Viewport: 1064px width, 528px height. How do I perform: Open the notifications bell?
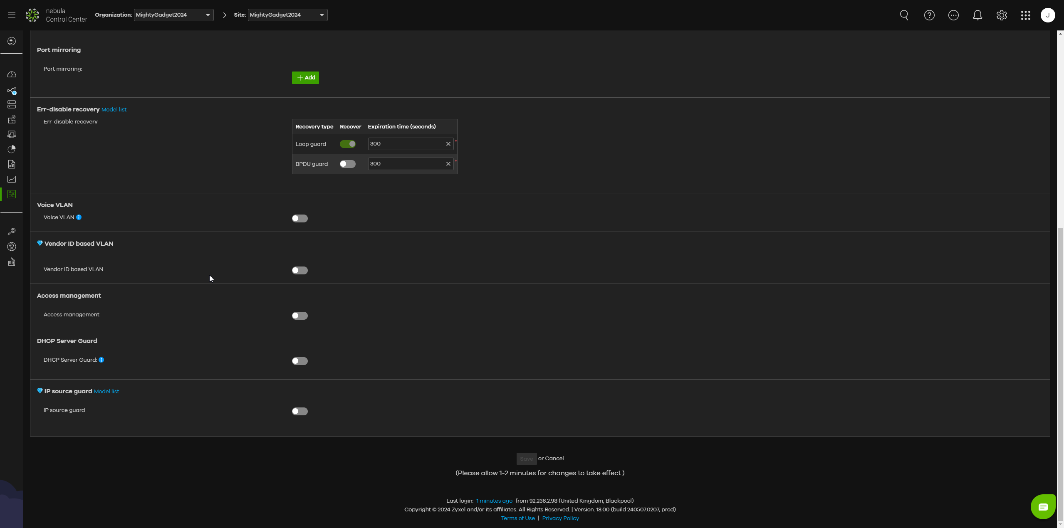coord(977,15)
